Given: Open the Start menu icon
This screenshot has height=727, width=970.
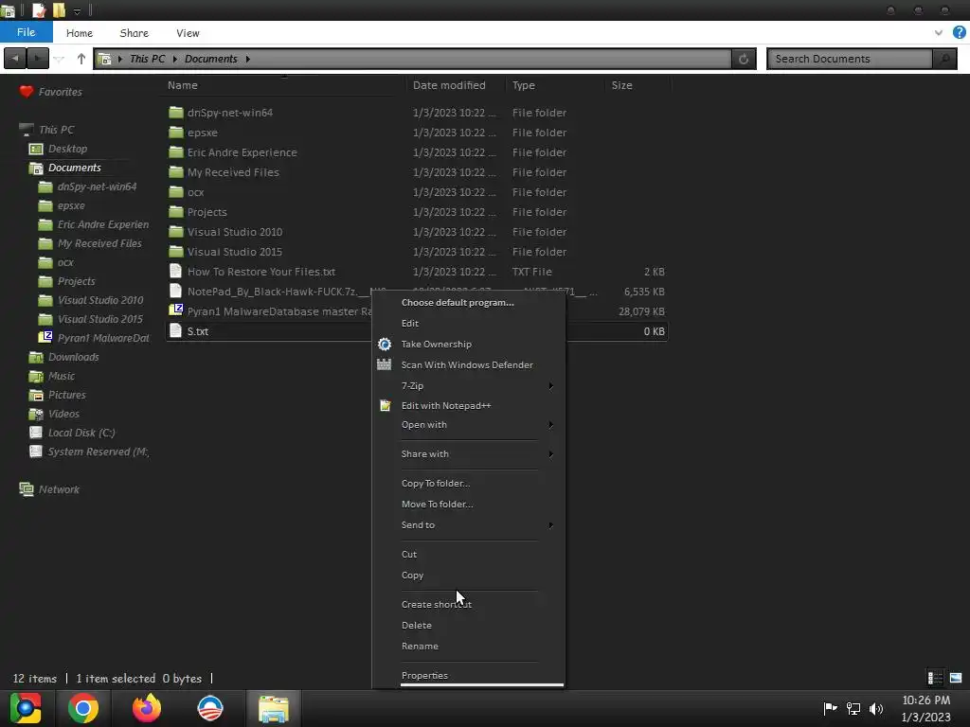Looking at the screenshot, I should point(26,708).
